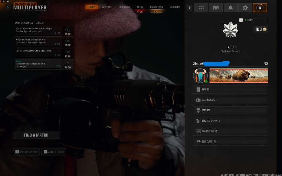Select the Concussion Tactical Equipment challenge
Screen dimensions: 282x176
(x=44, y=42)
